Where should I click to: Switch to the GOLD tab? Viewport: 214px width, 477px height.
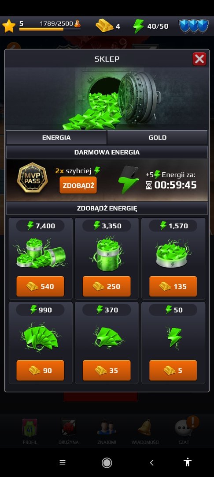(x=157, y=137)
